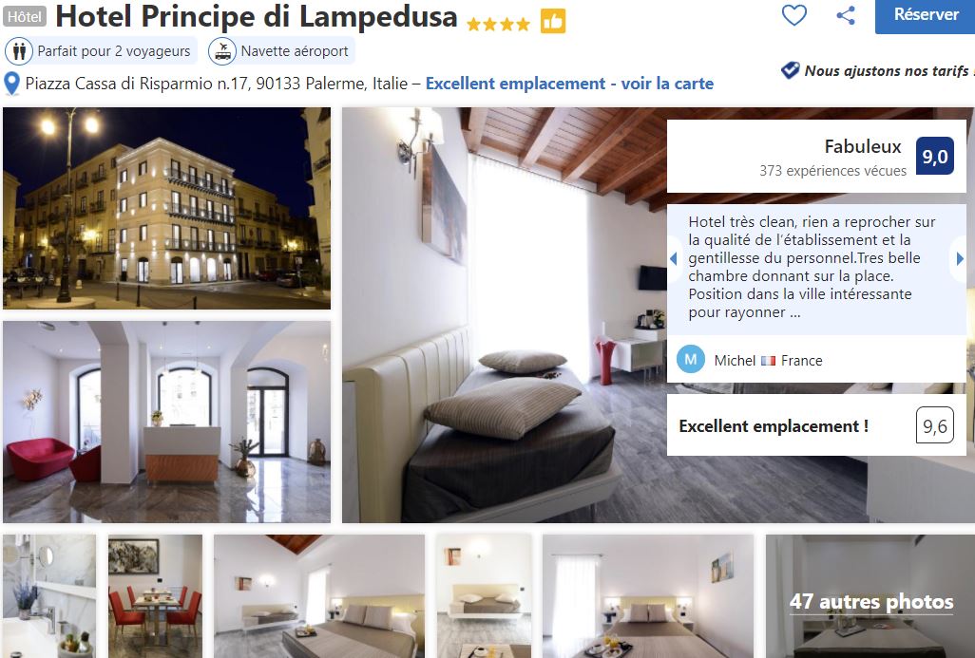
Task: Click the yellow thumbs-up badge
Action: click(553, 22)
